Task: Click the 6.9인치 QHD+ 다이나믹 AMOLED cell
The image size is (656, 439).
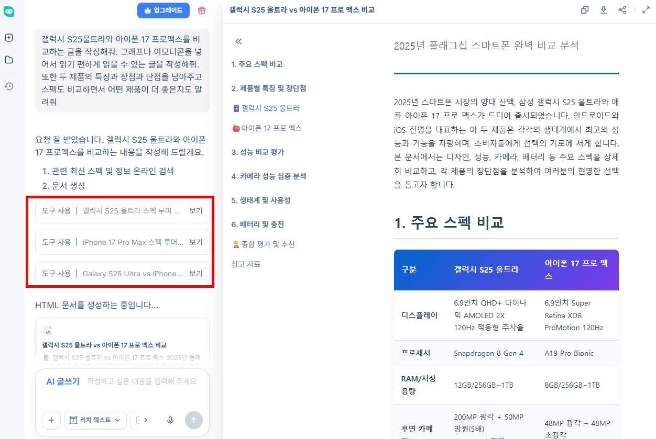Action: pyautogui.click(x=490, y=316)
